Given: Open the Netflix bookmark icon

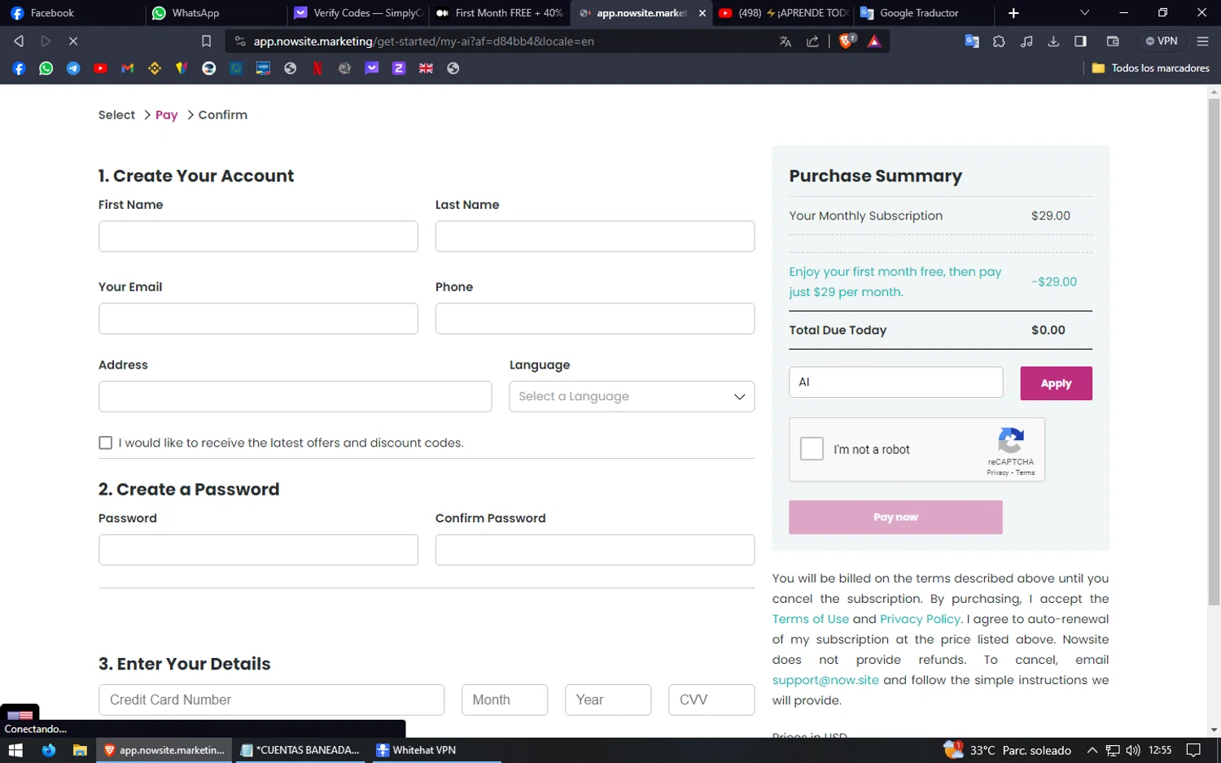Looking at the screenshot, I should coord(317,68).
